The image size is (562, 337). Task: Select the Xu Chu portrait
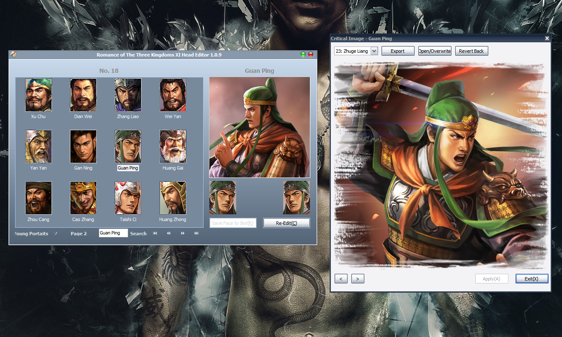39,95
